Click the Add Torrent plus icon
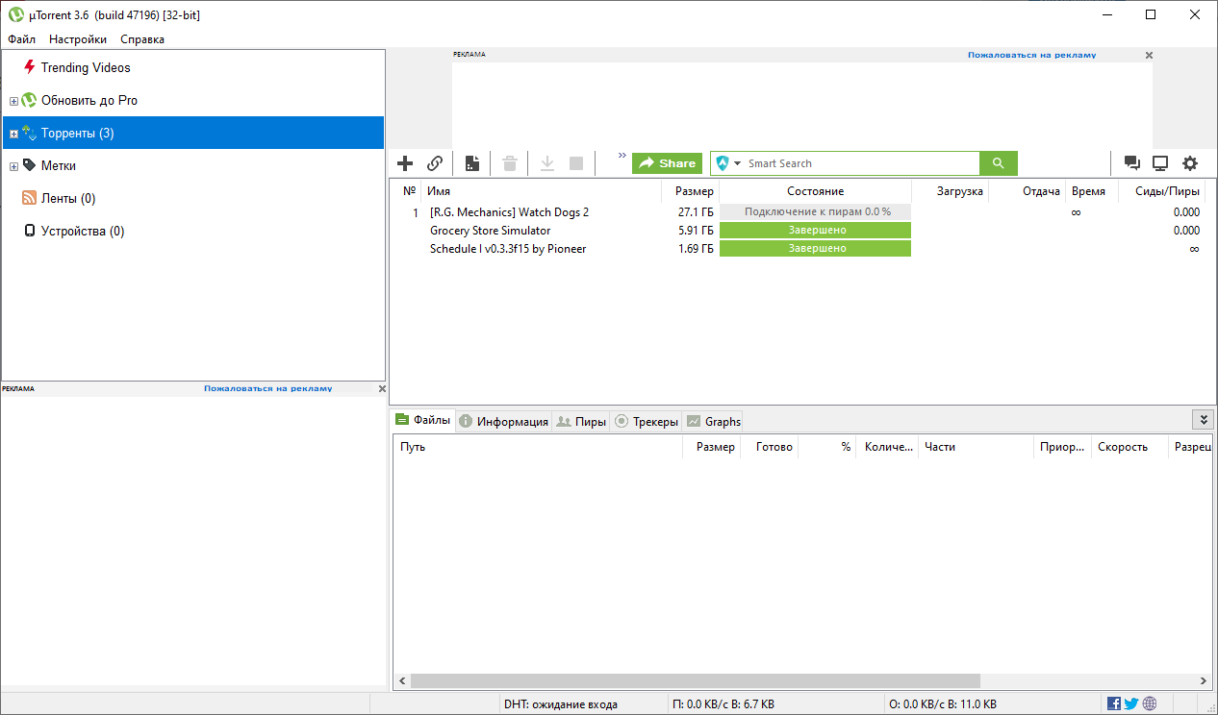 coord(405,163)
